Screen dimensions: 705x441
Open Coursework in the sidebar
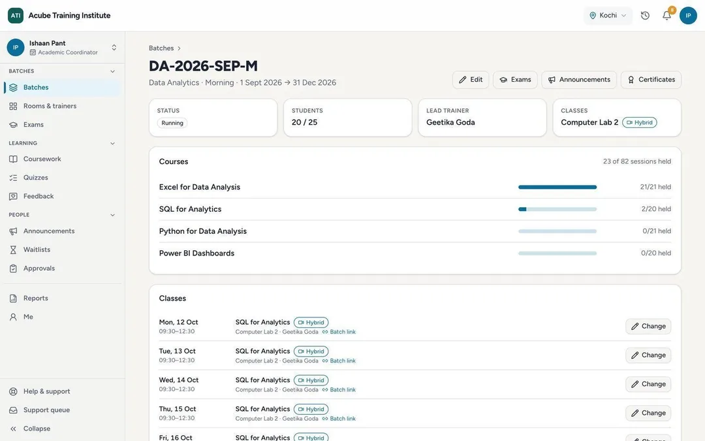[62, 159]
